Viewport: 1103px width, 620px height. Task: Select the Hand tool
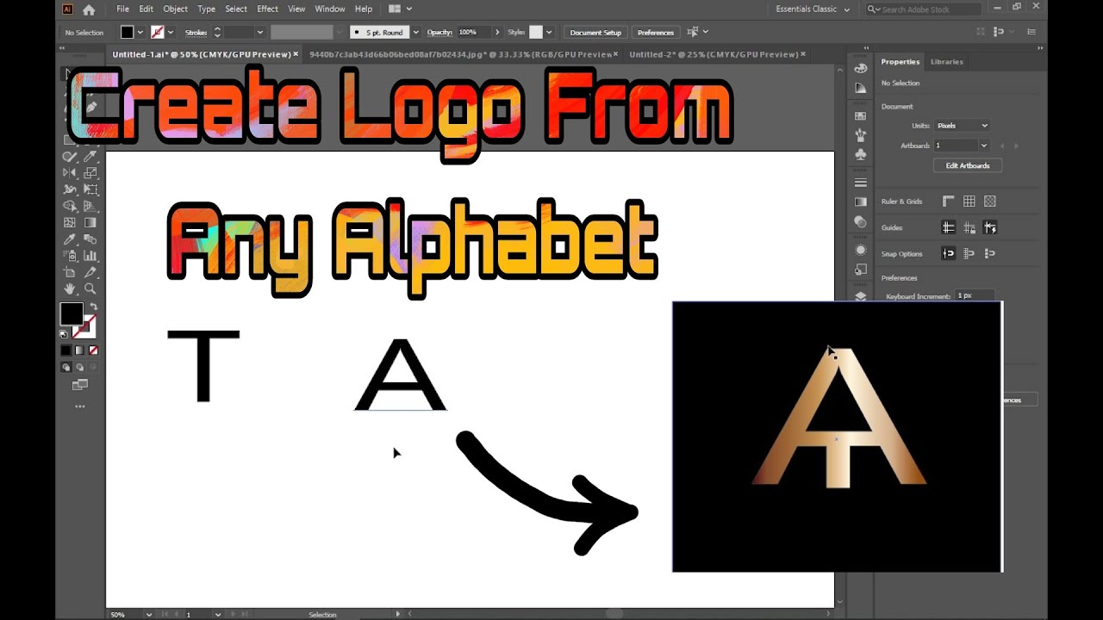(70, 288)
